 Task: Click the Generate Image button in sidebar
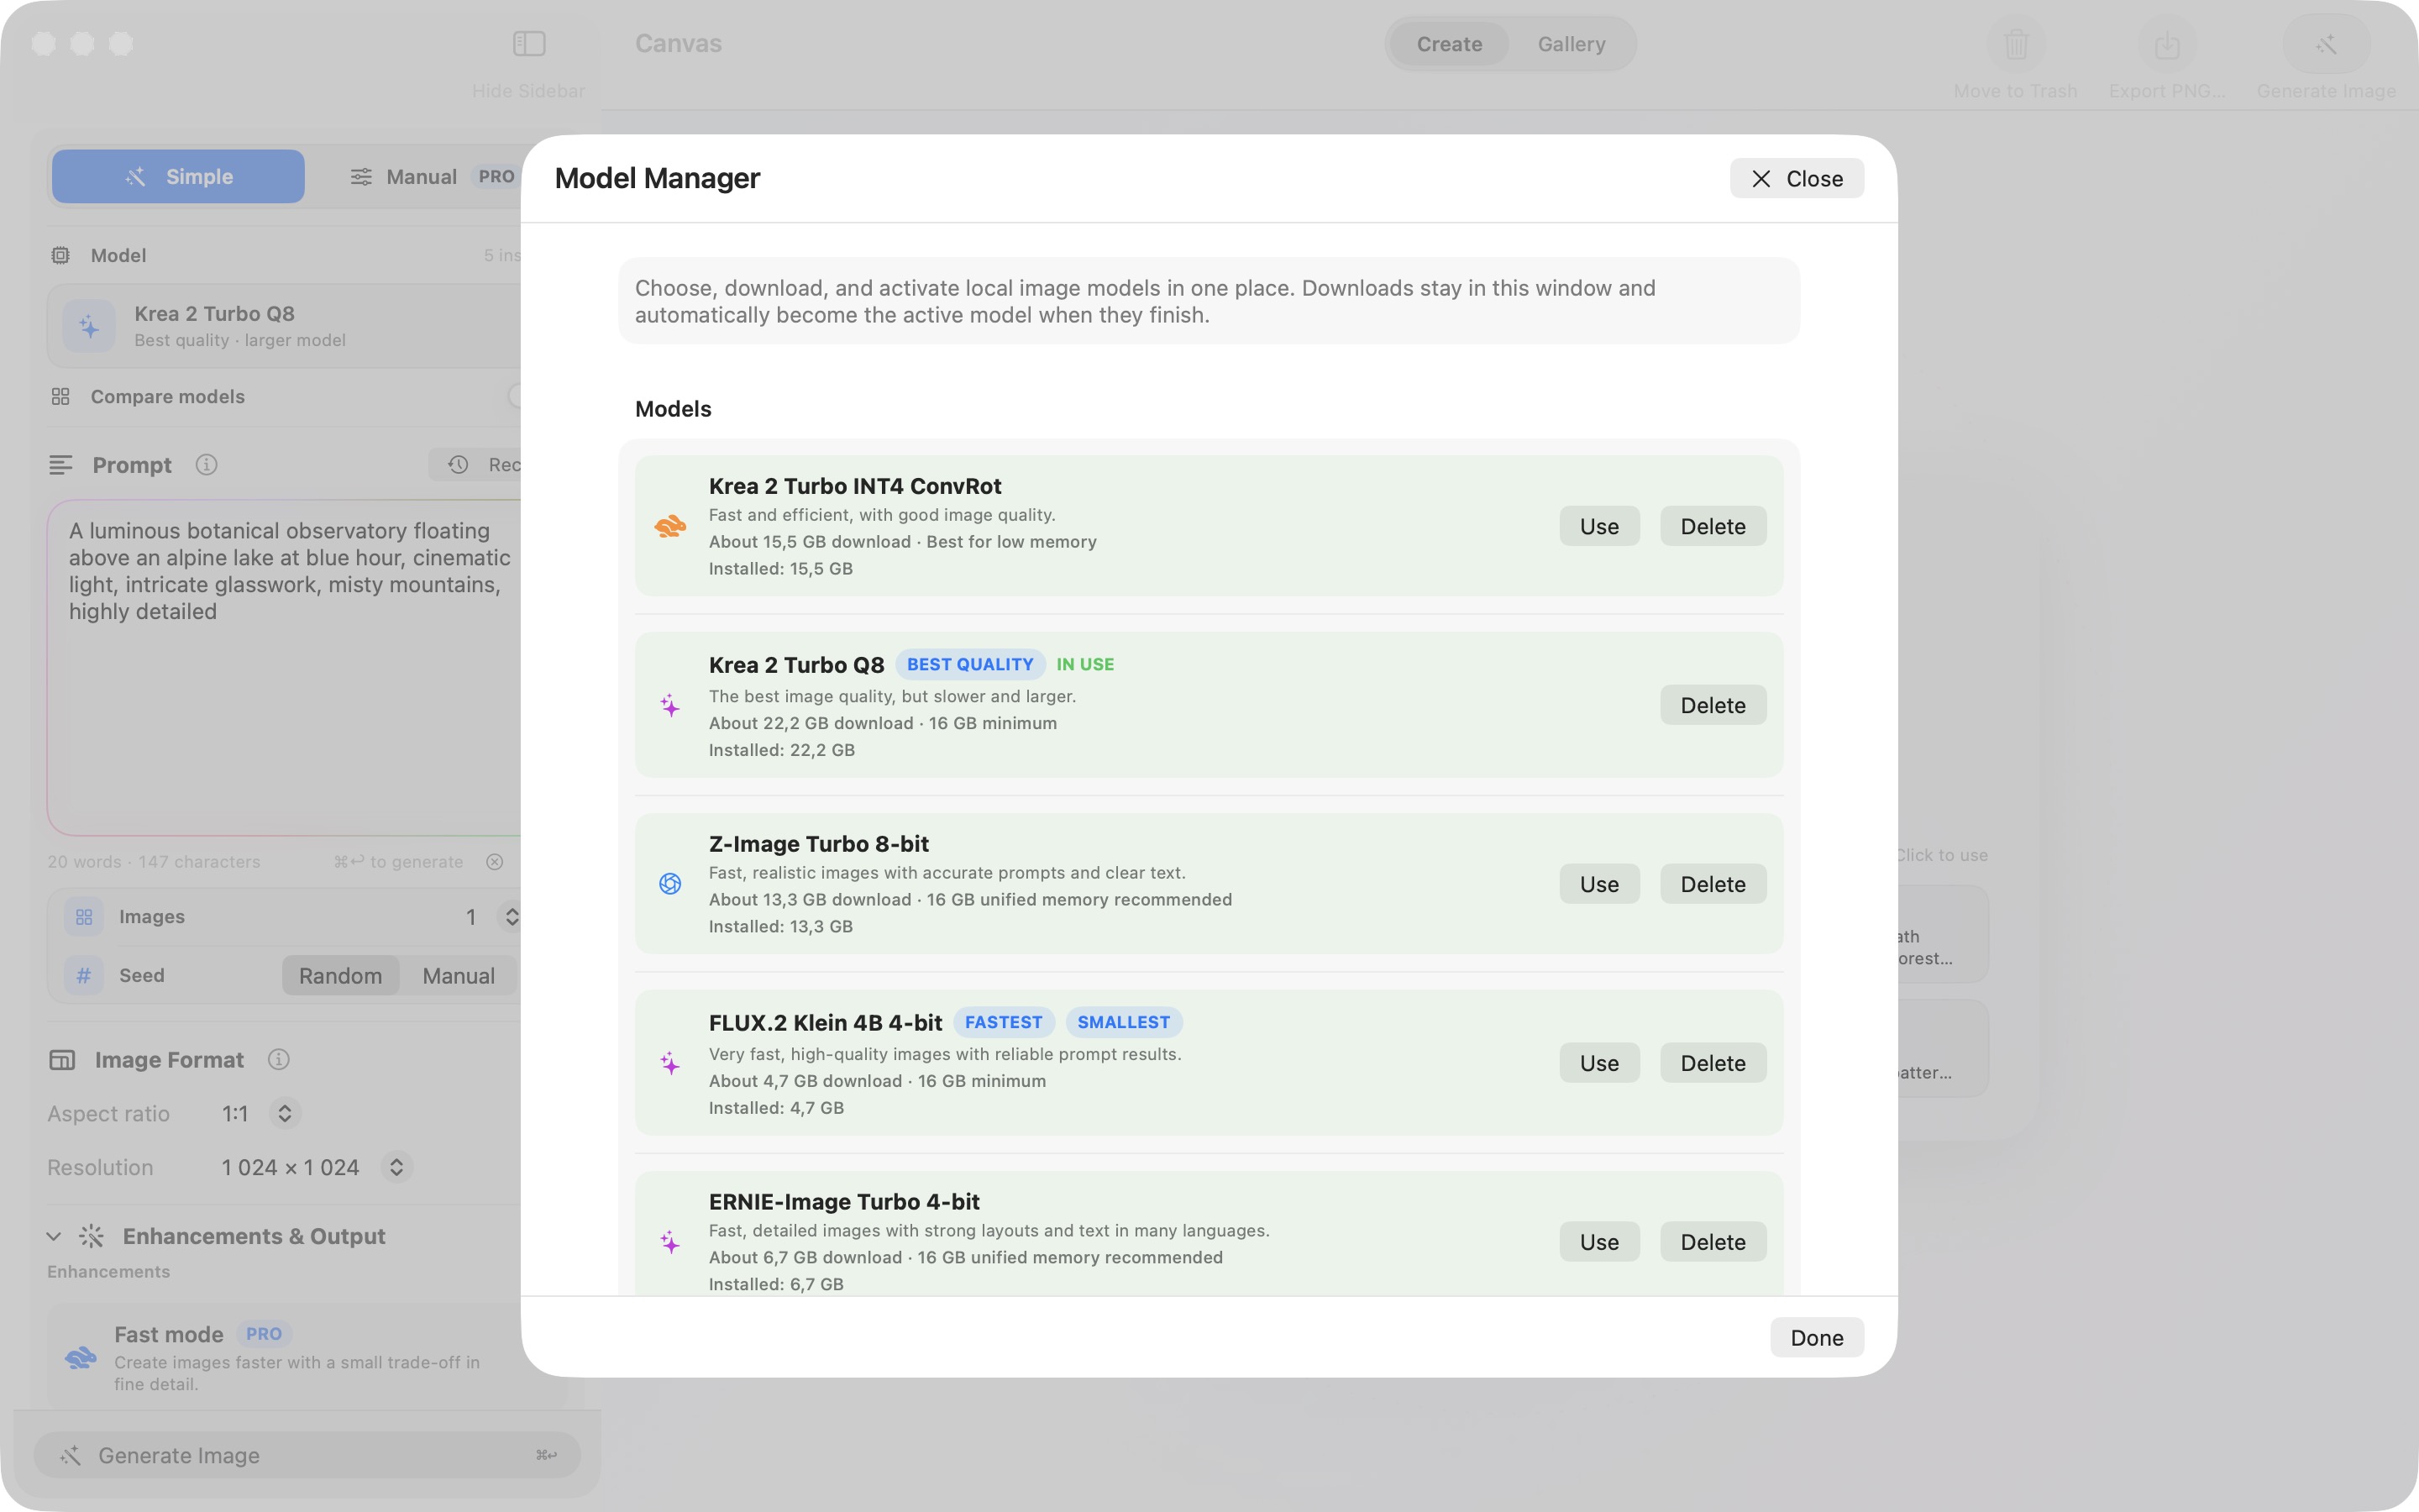point(307,1456)
